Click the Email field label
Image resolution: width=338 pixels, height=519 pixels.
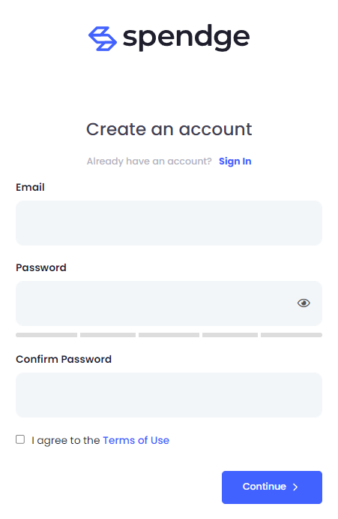30,187
